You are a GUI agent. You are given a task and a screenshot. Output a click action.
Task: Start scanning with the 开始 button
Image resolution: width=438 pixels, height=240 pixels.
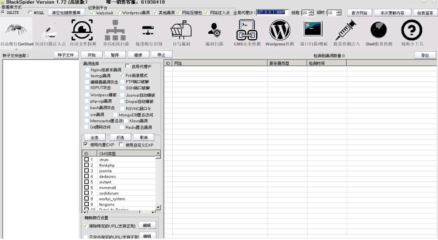tap(92, 55)
